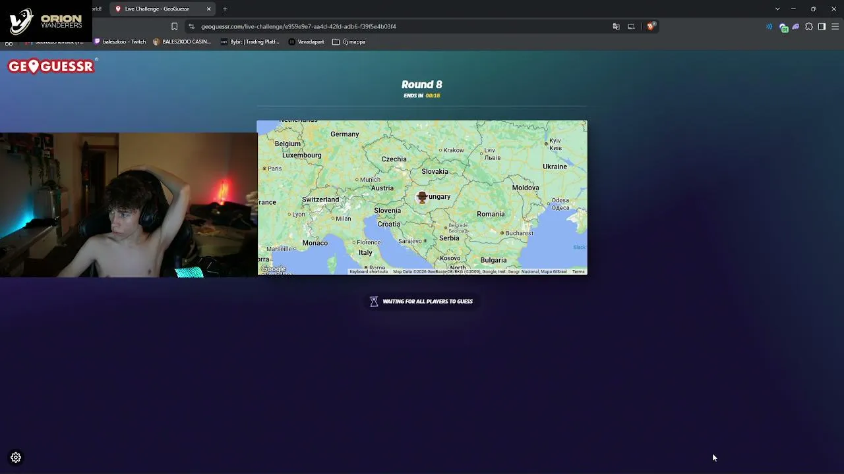The width and height of the screenshot is (844, 474).
Task: Open site settings icon in address bar
Action: (191, 26)
